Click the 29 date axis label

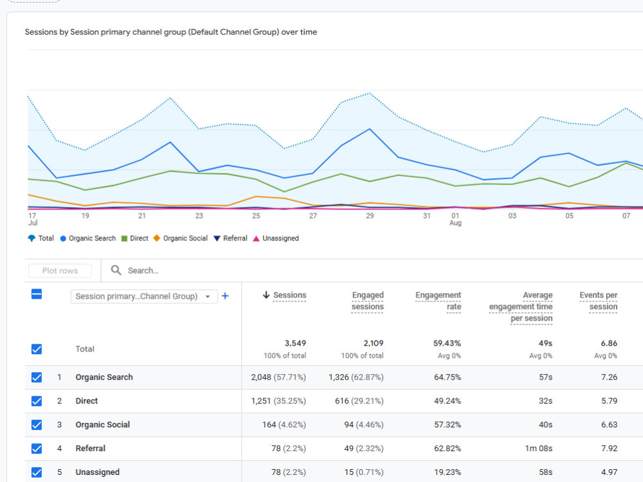[370, 215]
